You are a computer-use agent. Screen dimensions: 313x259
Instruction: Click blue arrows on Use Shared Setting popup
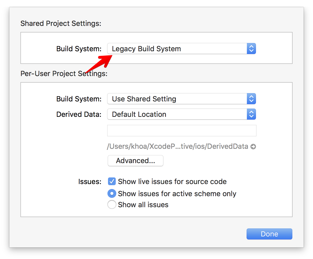click(251, 99)
